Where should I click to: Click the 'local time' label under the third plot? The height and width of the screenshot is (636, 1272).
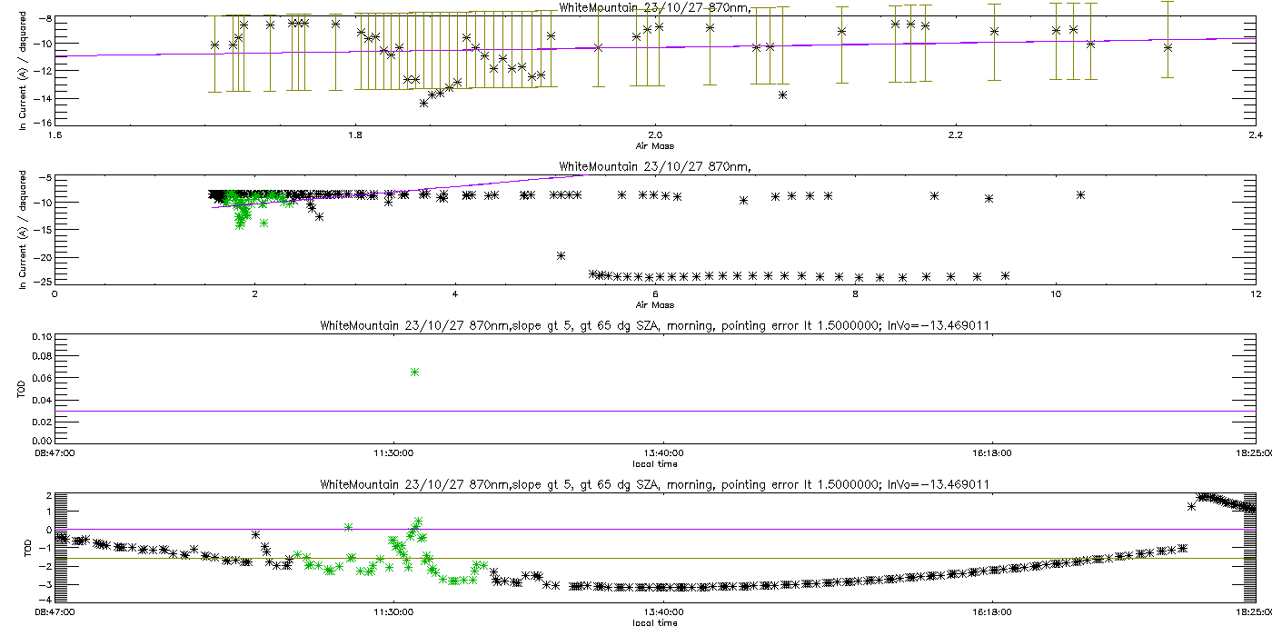654,463
